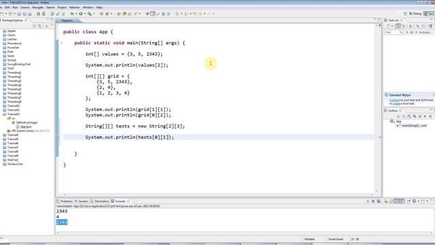Click the Collapse All icon in Package Explorer
435x245 pixels.
pos(35,26)
